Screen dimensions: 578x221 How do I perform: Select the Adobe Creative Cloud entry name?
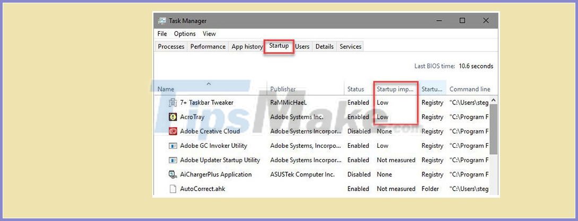coord(210,131)
